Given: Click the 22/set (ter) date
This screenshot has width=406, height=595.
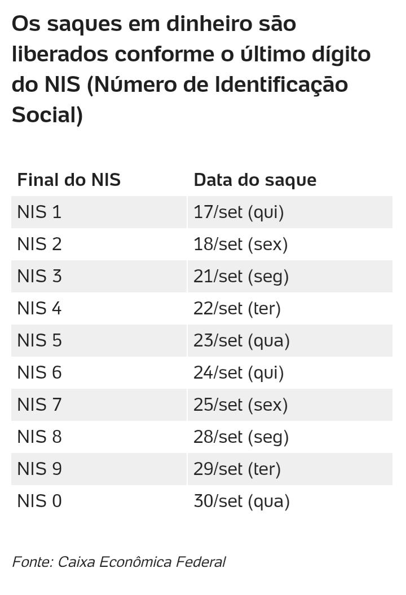Looking at the screenshot, I should [237, 309].
